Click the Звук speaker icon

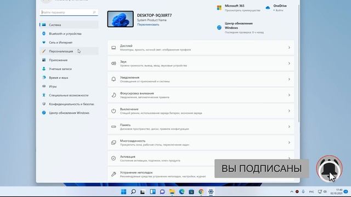114,63
